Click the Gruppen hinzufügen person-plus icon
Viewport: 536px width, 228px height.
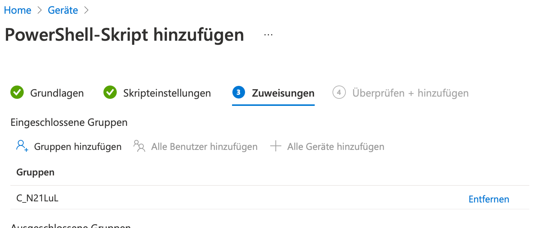coord(21,146)
